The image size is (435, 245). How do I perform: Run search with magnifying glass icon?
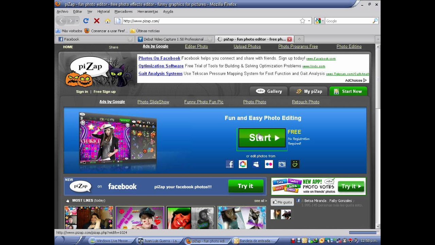pyautogui.click(x=375, y=21)
